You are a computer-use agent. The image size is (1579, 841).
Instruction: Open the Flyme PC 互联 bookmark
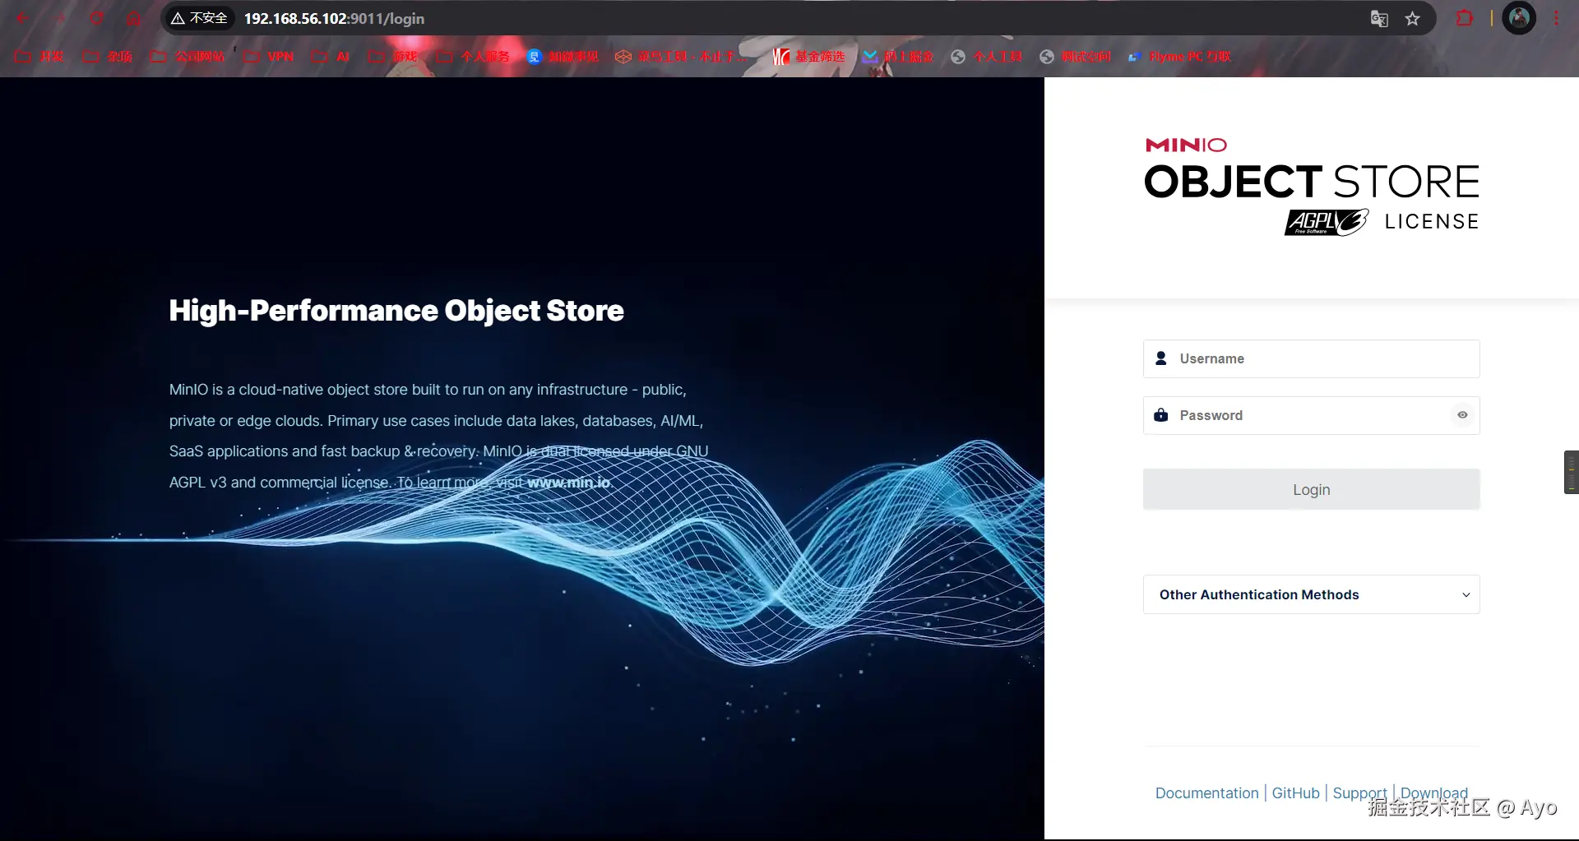point(1179,57)
